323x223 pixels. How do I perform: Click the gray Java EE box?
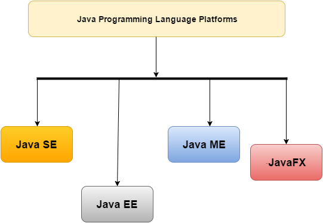coord(117,204)
